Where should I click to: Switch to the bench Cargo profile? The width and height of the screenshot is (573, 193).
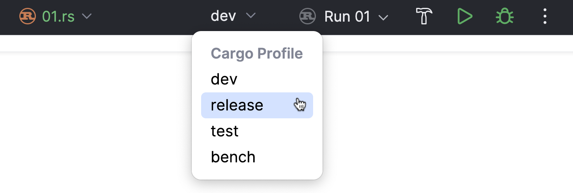[257, 157]
